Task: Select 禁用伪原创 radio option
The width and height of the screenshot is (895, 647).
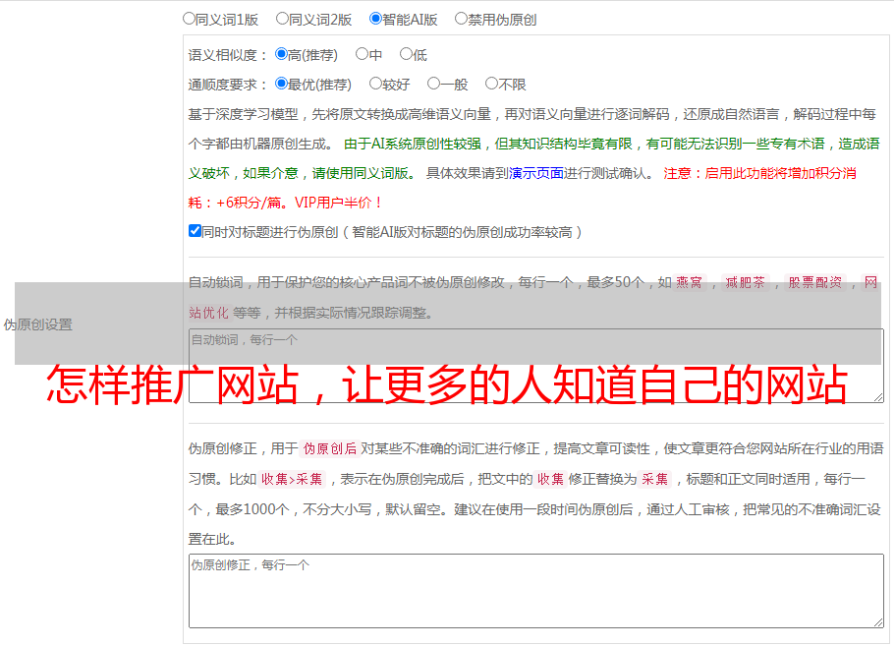Action: tap(461, 19)
